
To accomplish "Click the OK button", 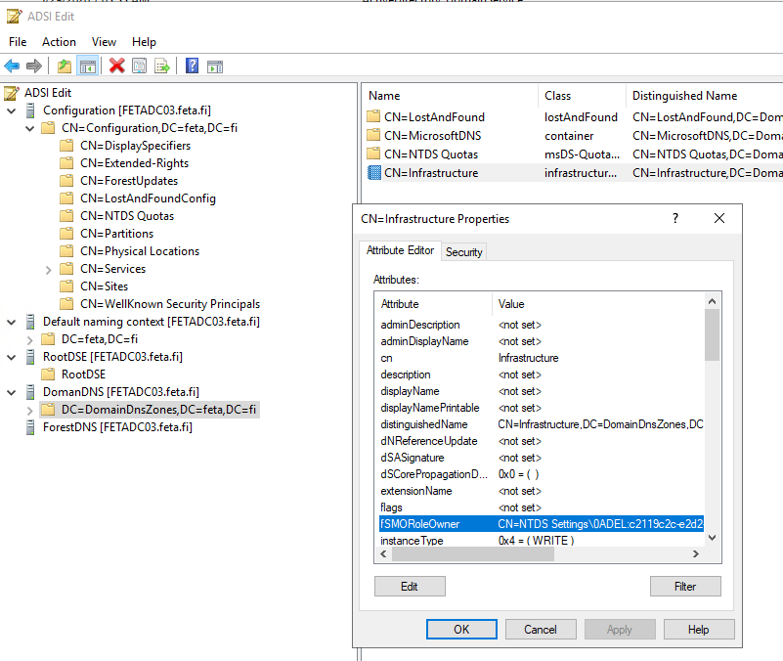I will [460, 629].
